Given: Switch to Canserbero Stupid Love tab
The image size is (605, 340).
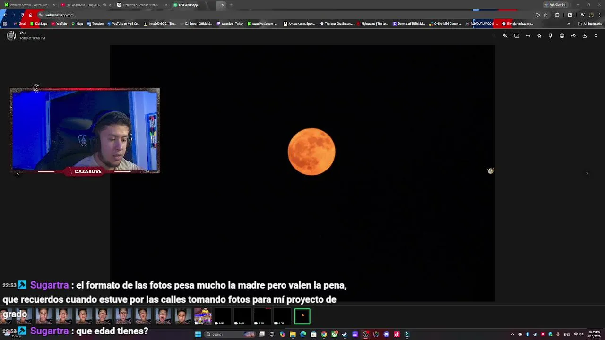Looking at the screenshot, I should click(84, 5).
